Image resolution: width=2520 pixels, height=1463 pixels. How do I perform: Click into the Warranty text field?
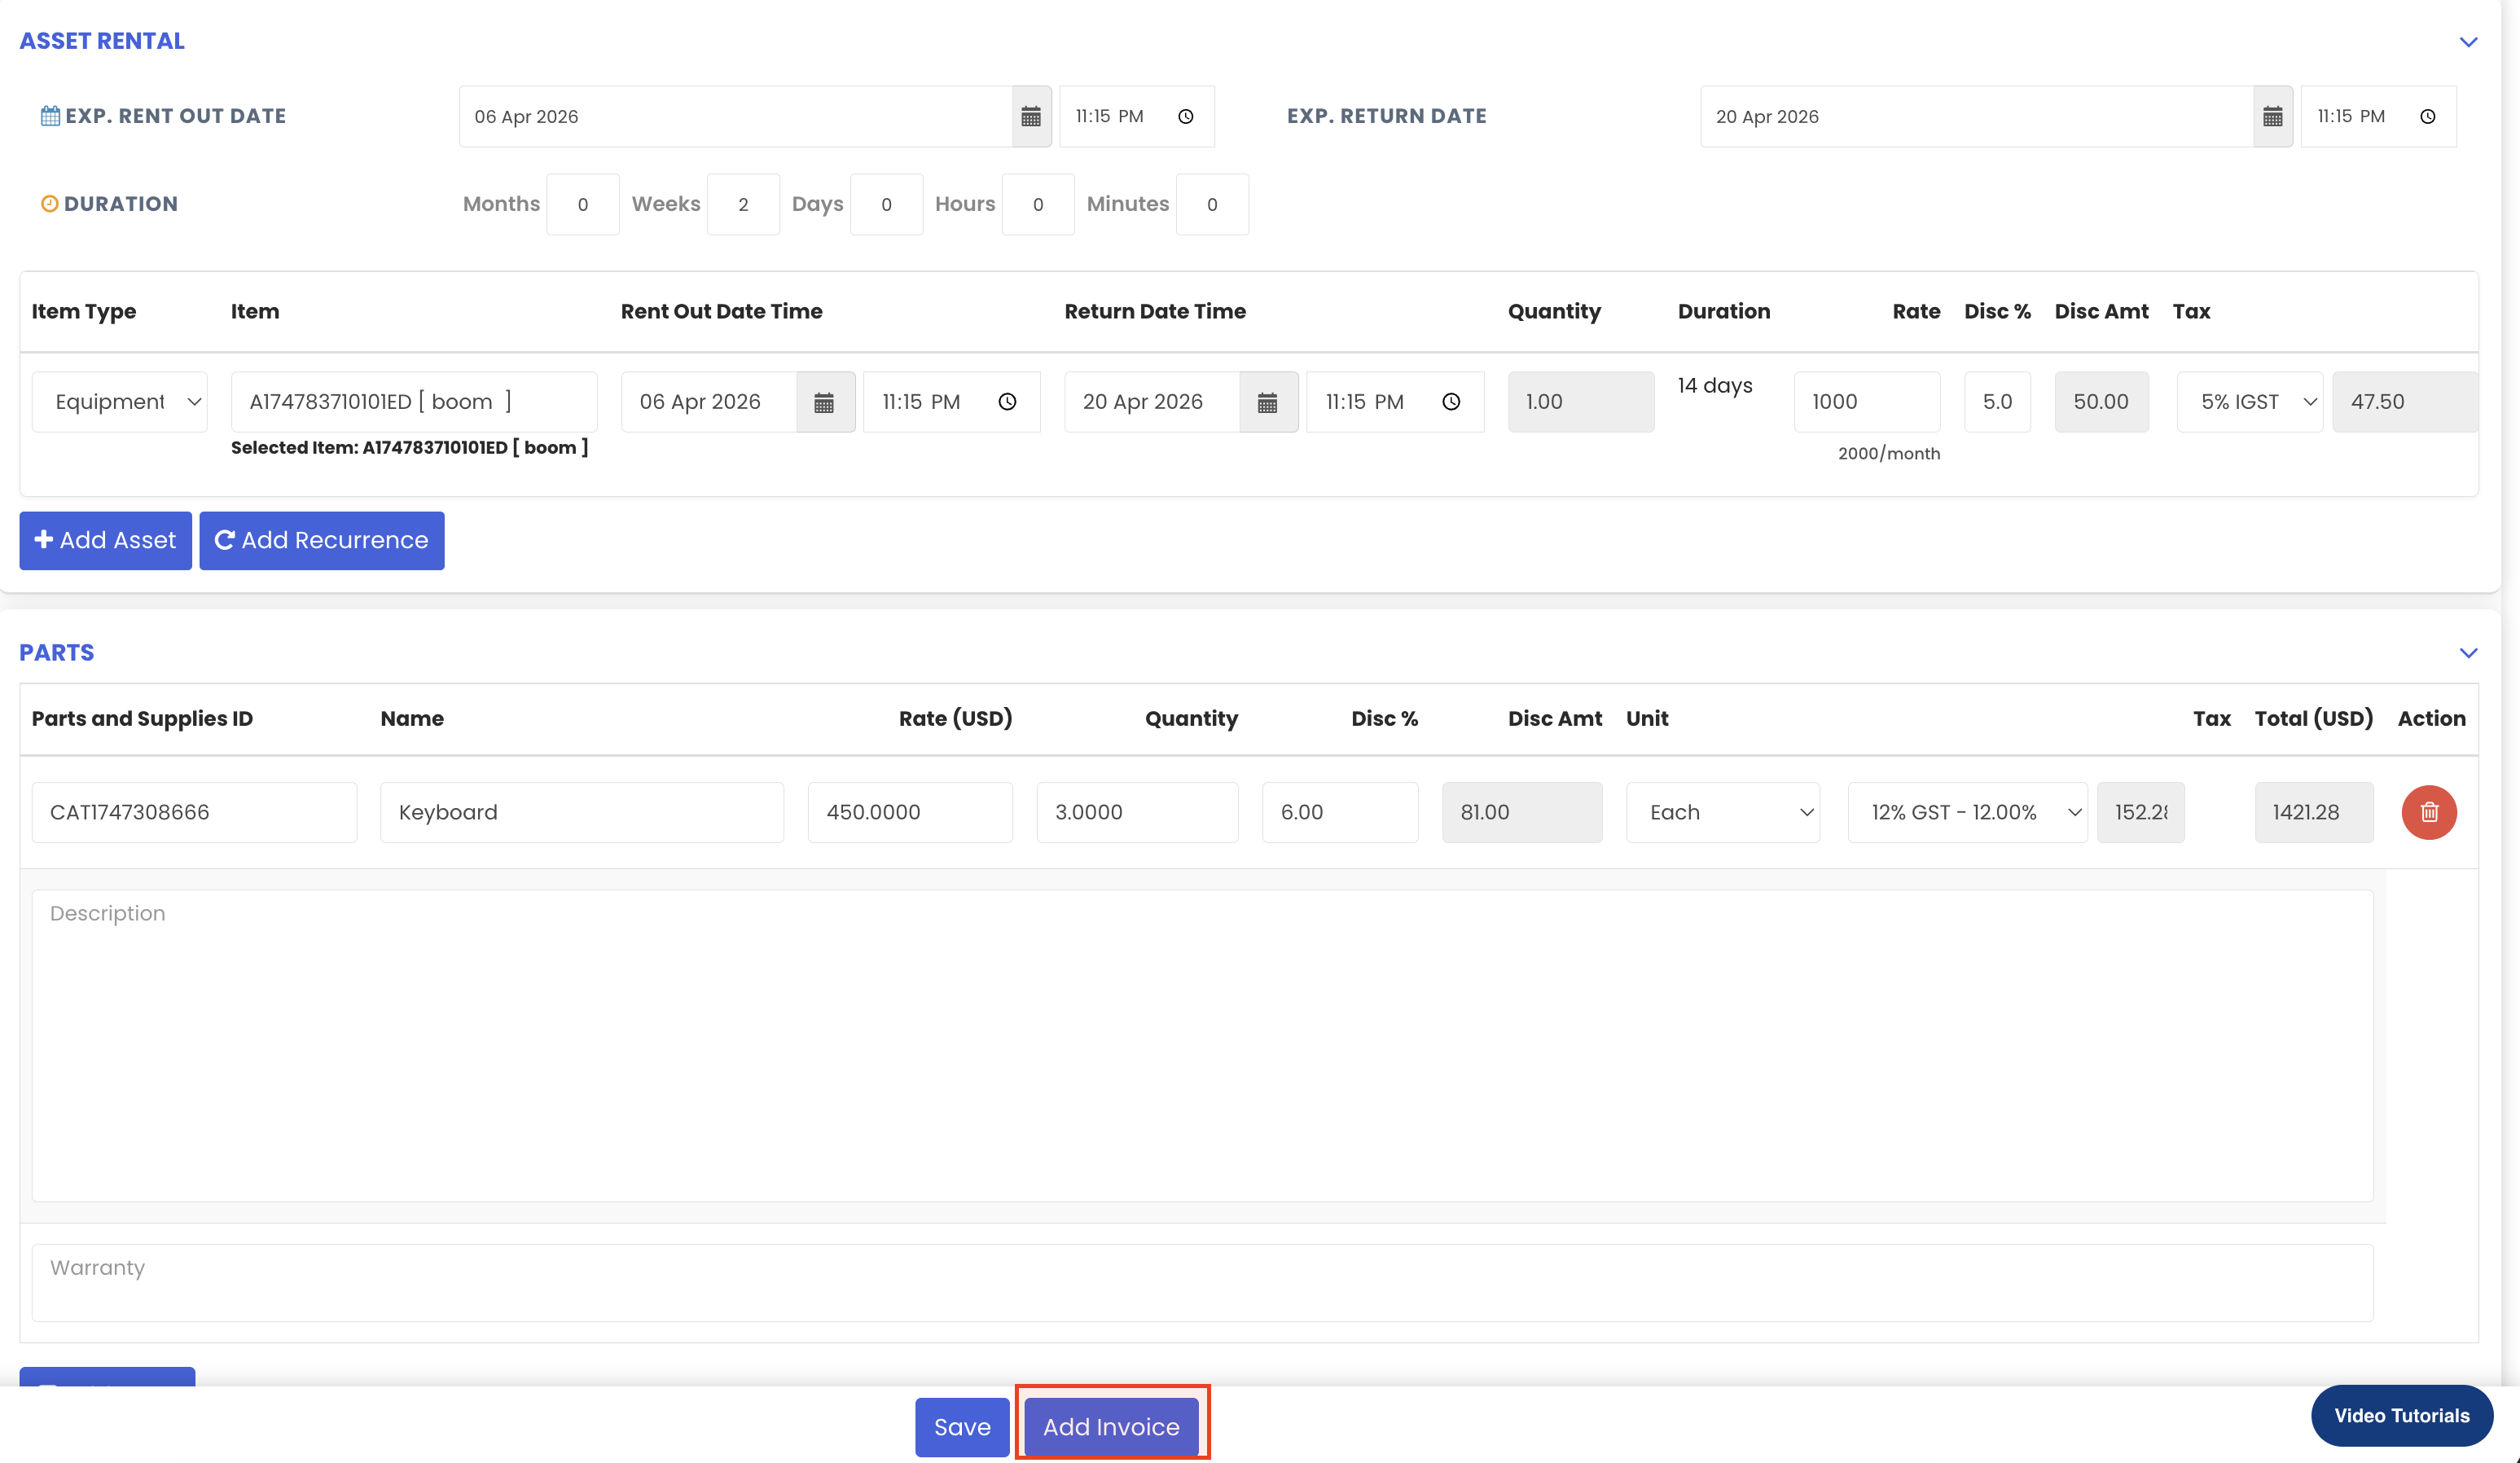[x=1200, y=1282]
